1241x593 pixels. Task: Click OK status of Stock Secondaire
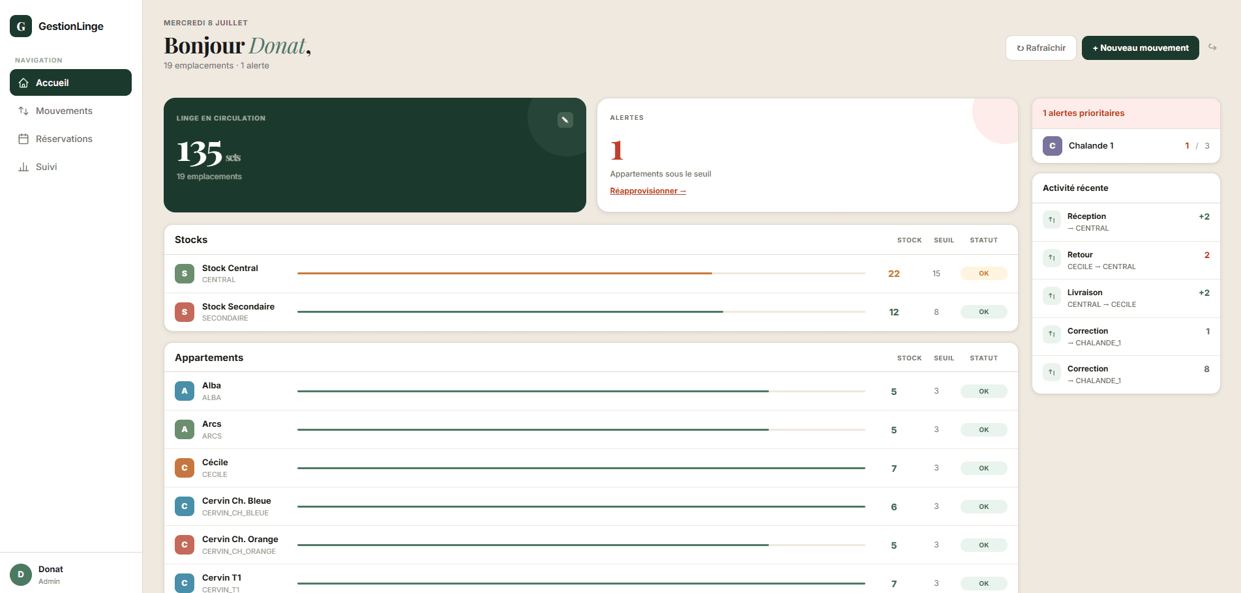pos(983,312)
